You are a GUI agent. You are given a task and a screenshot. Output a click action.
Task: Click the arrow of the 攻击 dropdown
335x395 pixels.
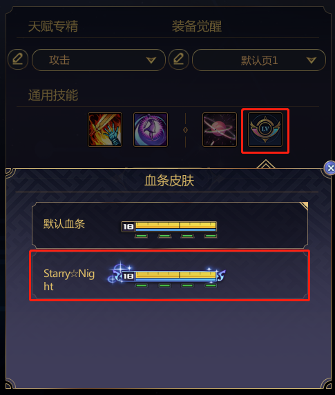151,60
